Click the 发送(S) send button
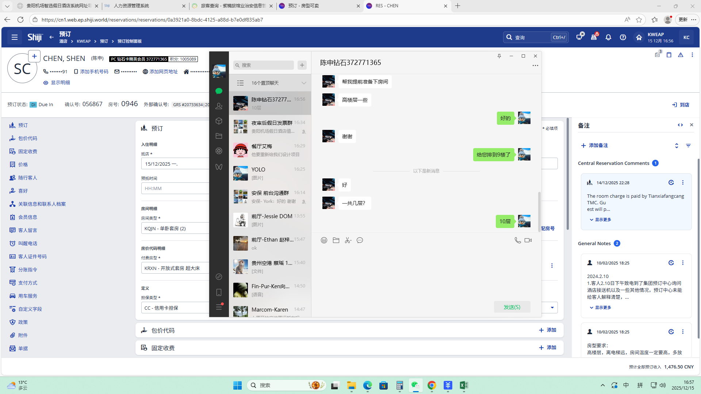Viewport: 701px width, 394px height. click(512, 307)
